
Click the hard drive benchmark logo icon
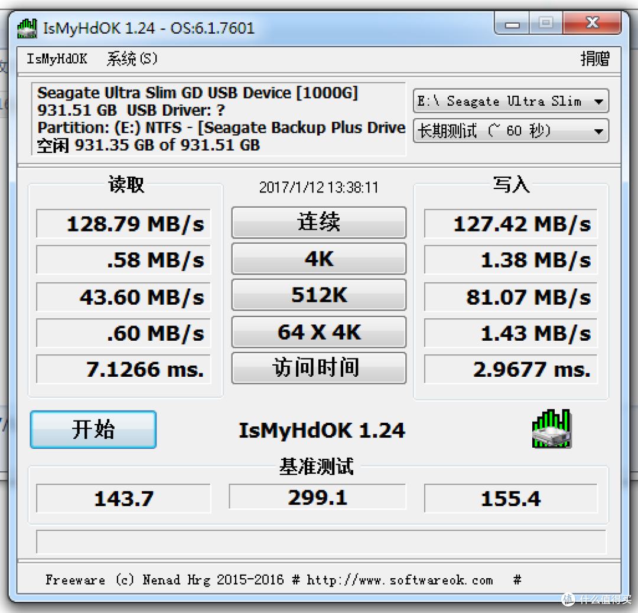551,429
